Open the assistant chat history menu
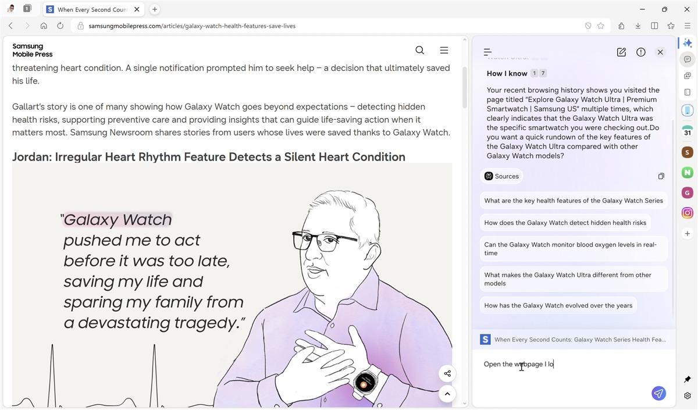The width and height of the screenshot is (698, 410). [488, 52]
